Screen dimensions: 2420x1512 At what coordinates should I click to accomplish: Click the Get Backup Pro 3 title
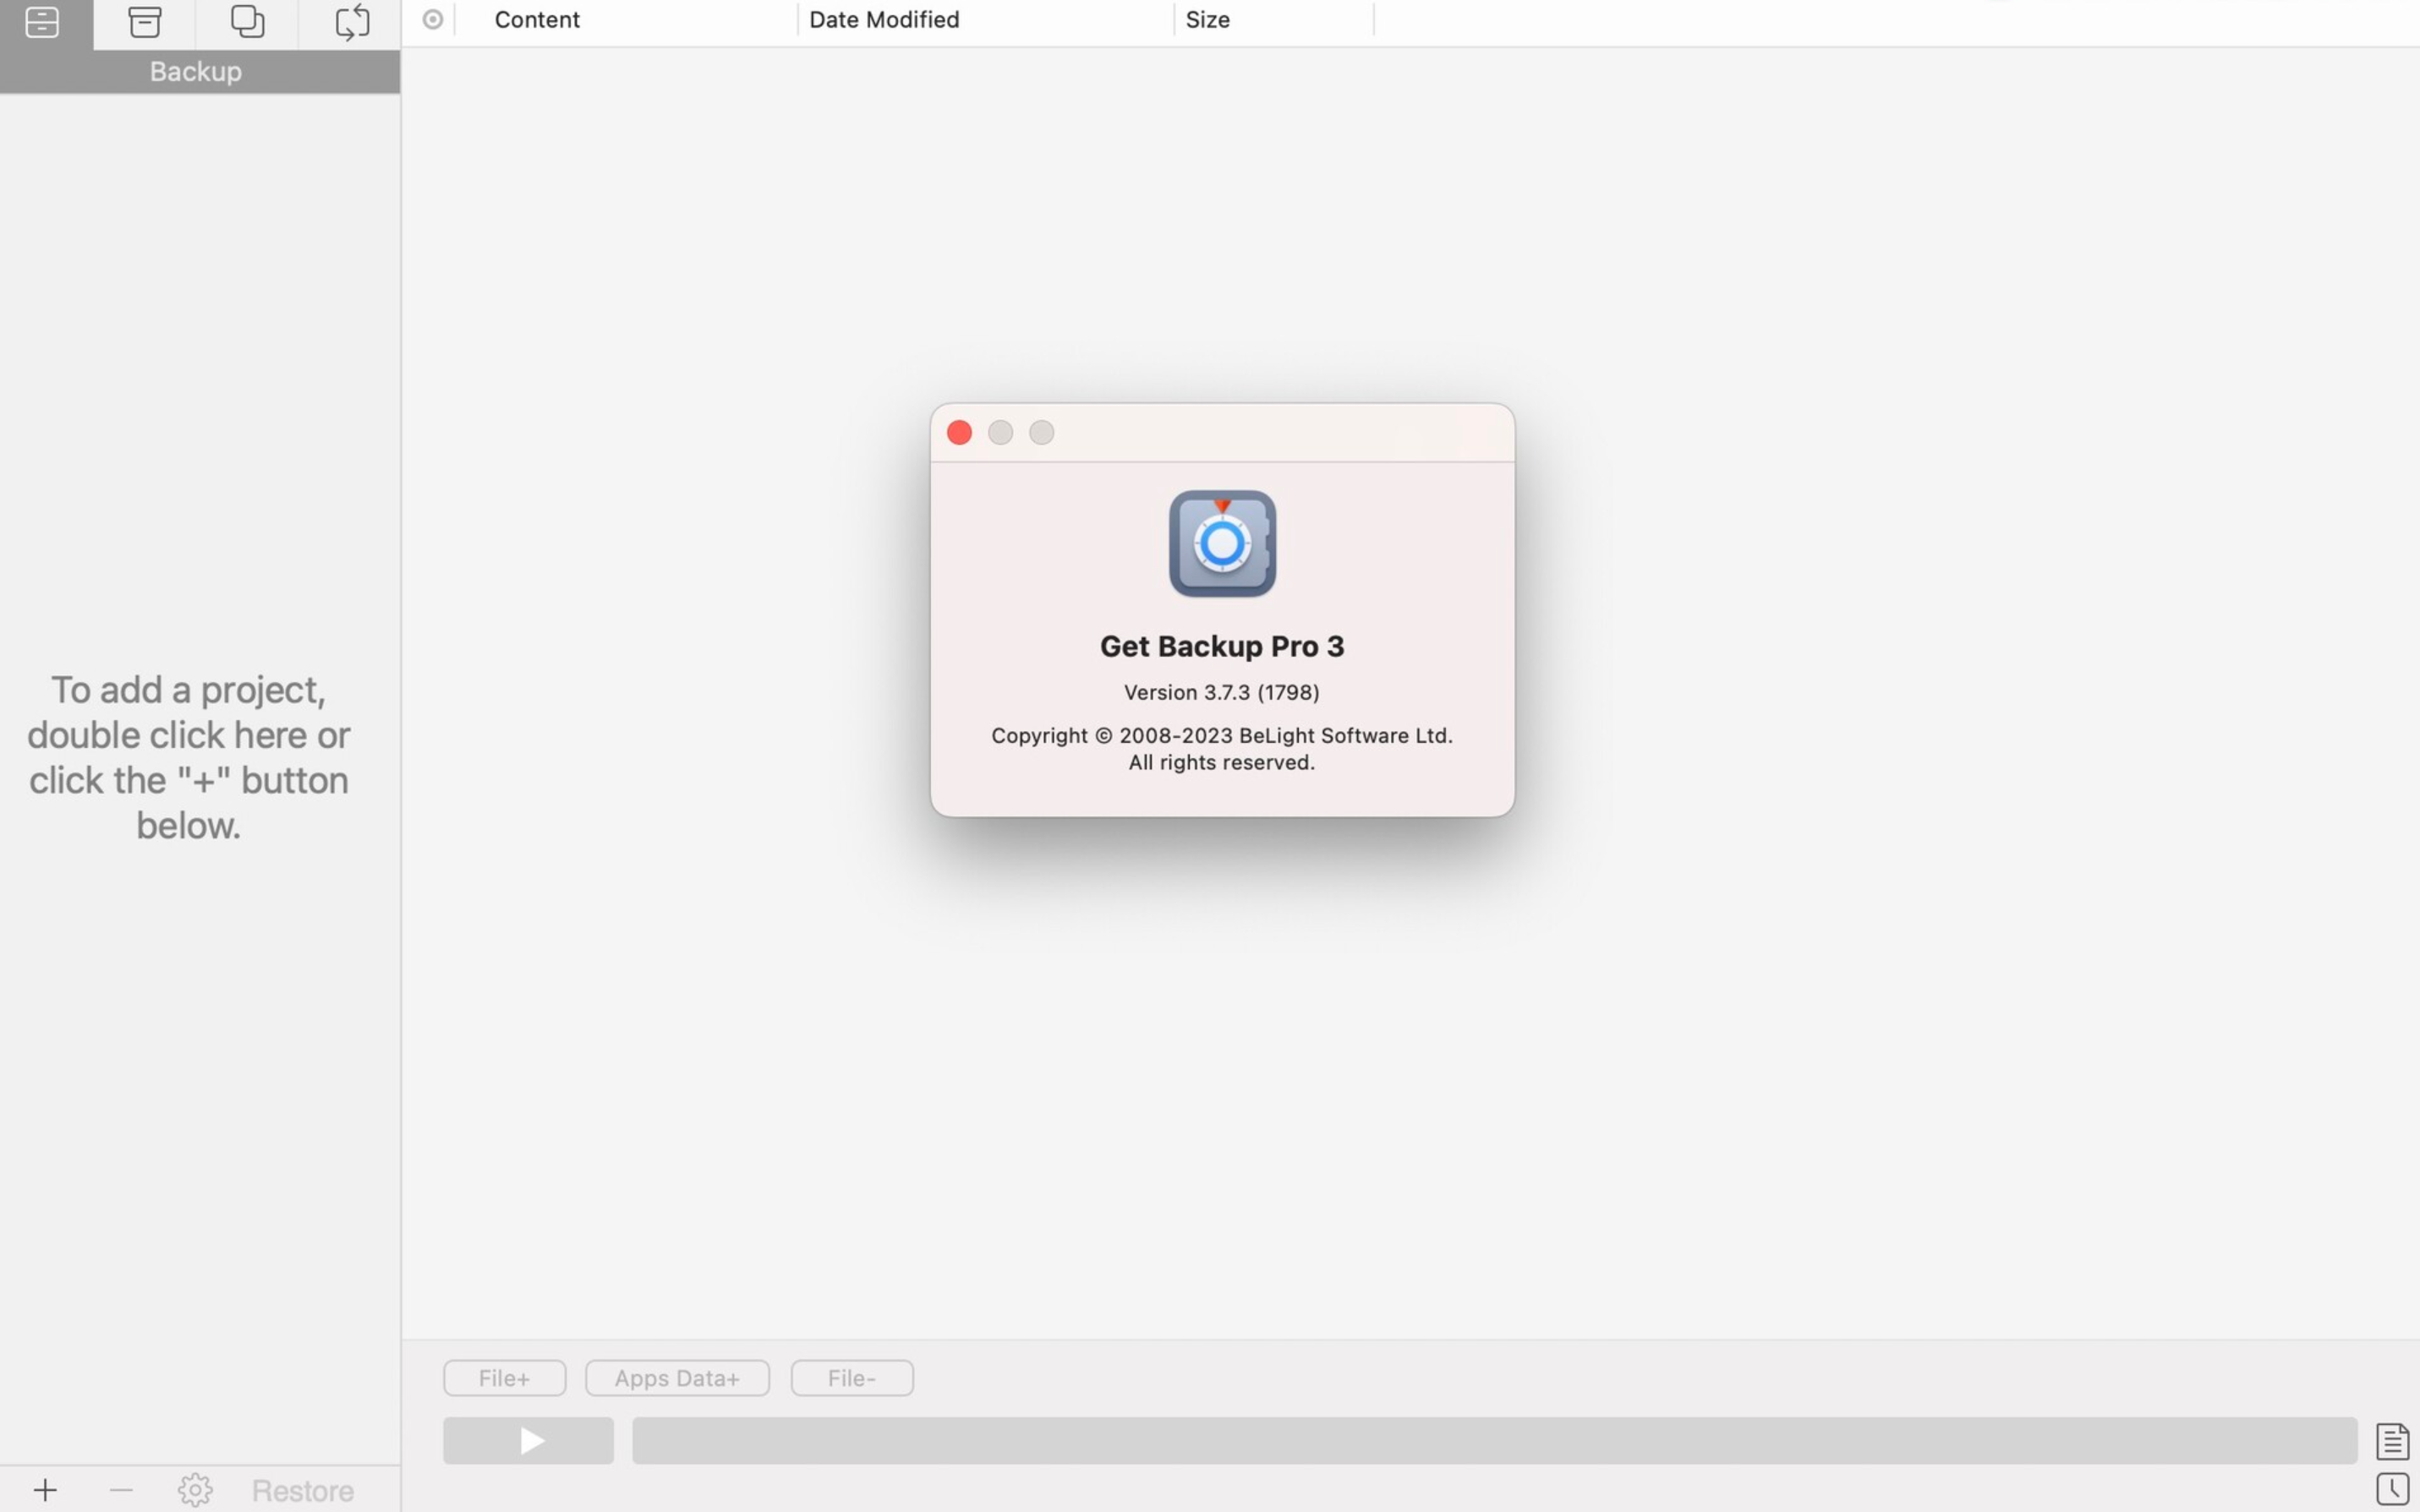[x=1222, y=646]
